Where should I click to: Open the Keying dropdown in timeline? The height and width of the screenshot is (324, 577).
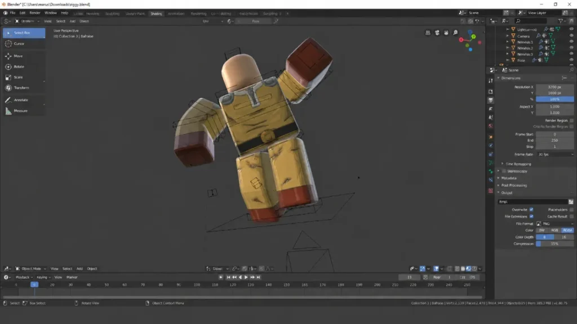(43, 277)
